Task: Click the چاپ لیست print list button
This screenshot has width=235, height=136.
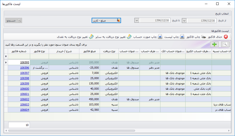Action: pyautogui.click(x=174, y=37)
